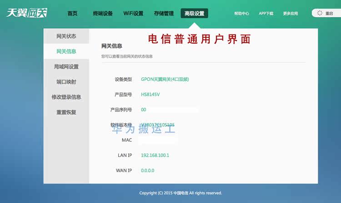Go to 存储管理 tab
Viewport: 341px width, 203px height.
(x=164, y=14)
